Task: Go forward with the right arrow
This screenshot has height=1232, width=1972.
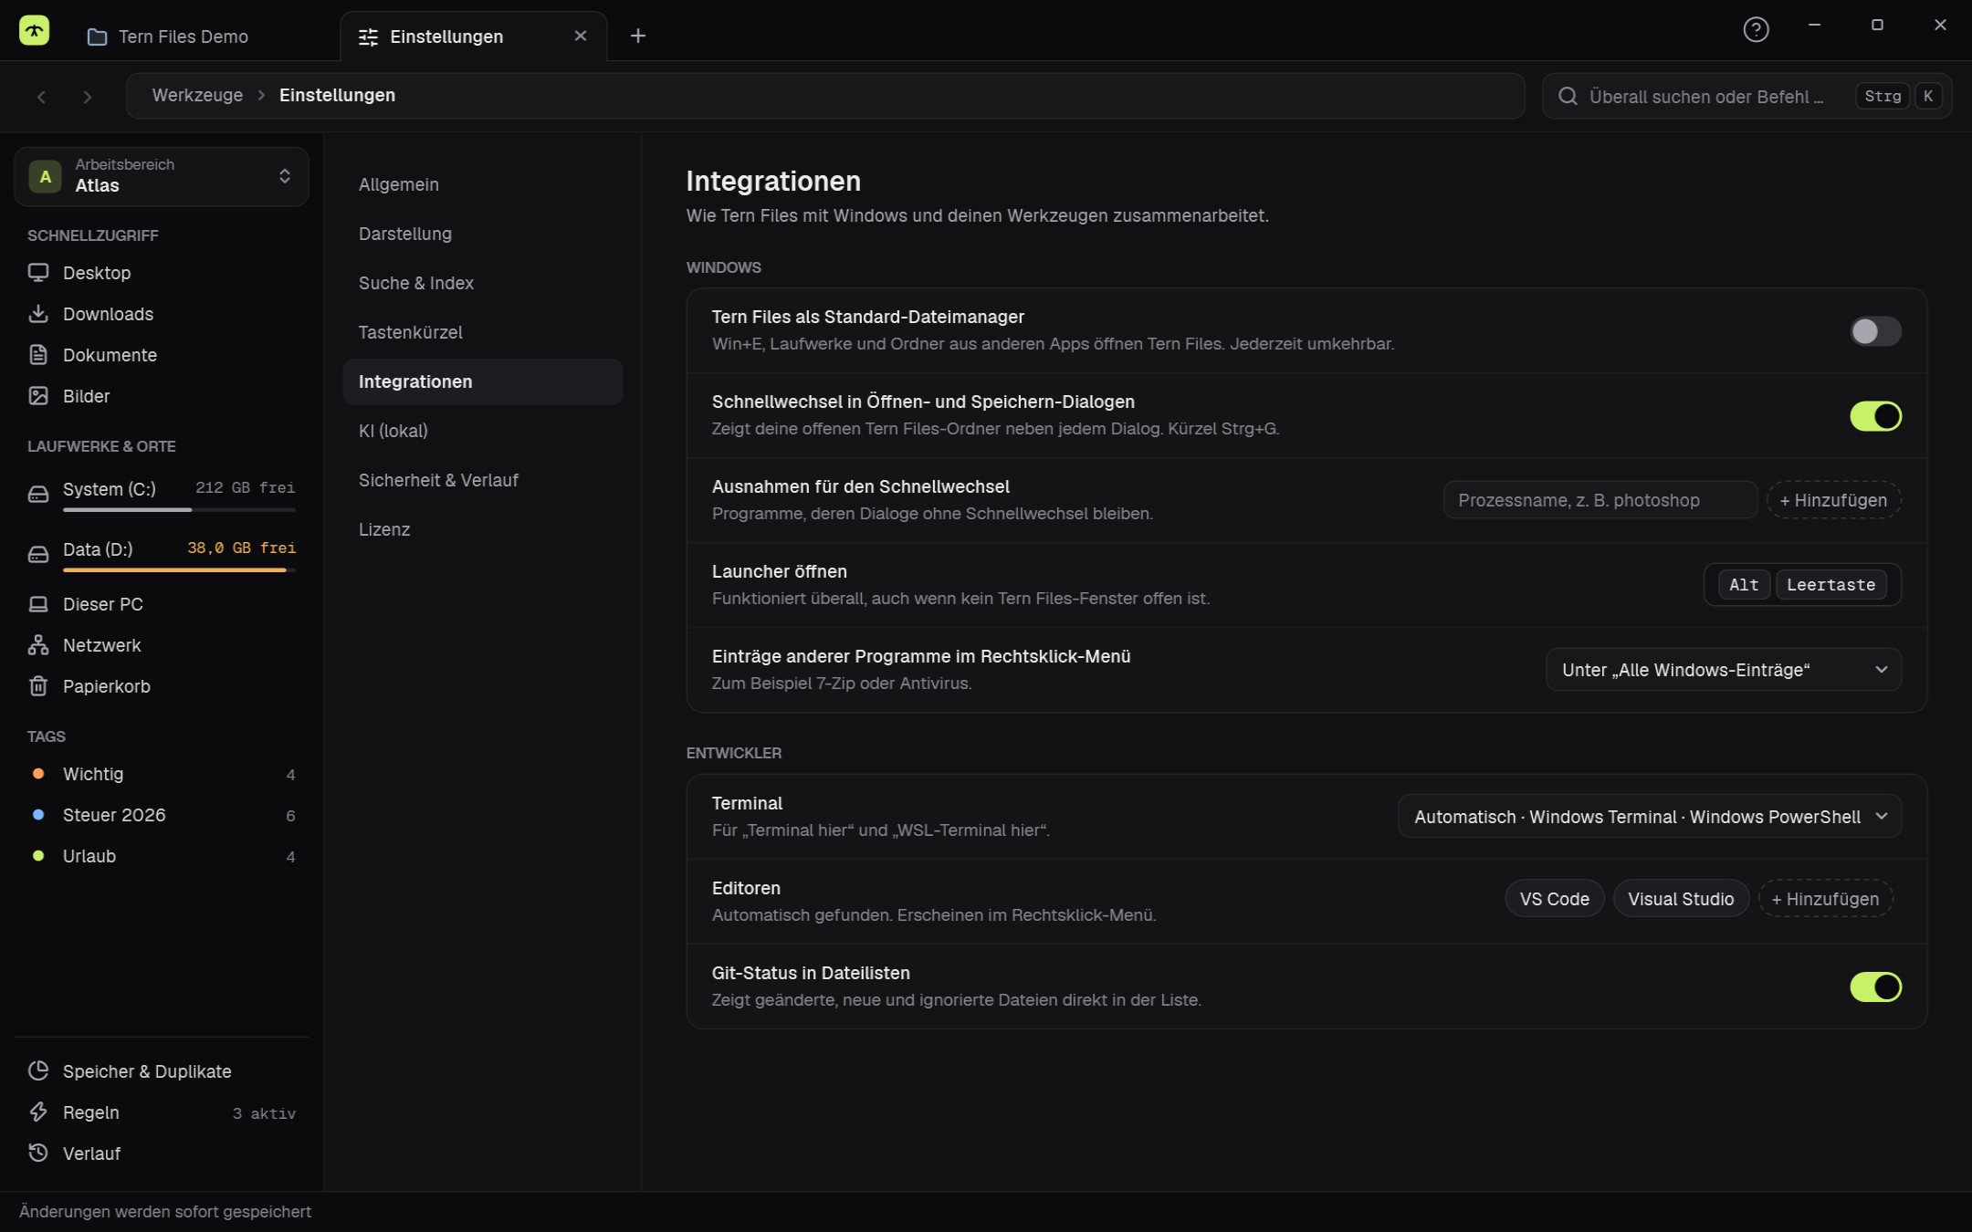Action: tap(87, 97)
